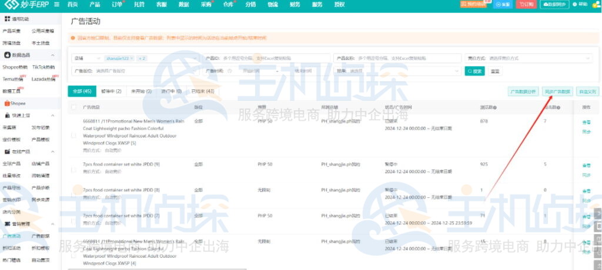Click the info icon beside 浏览数 header

(x=495, y=108)
